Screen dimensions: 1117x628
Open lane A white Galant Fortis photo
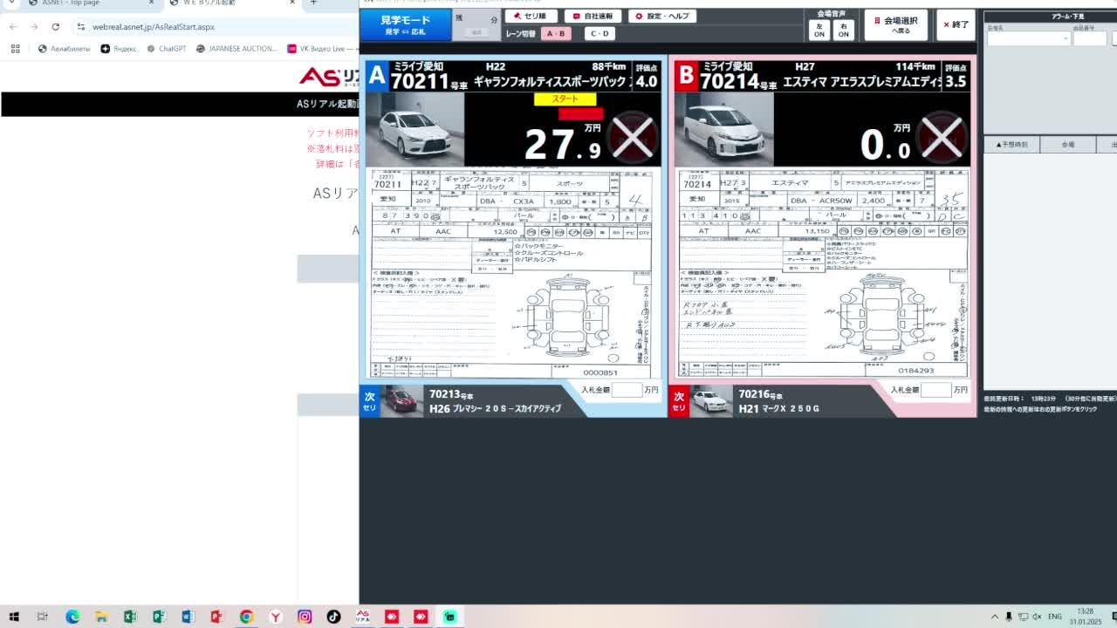click(x=415, y=129)
